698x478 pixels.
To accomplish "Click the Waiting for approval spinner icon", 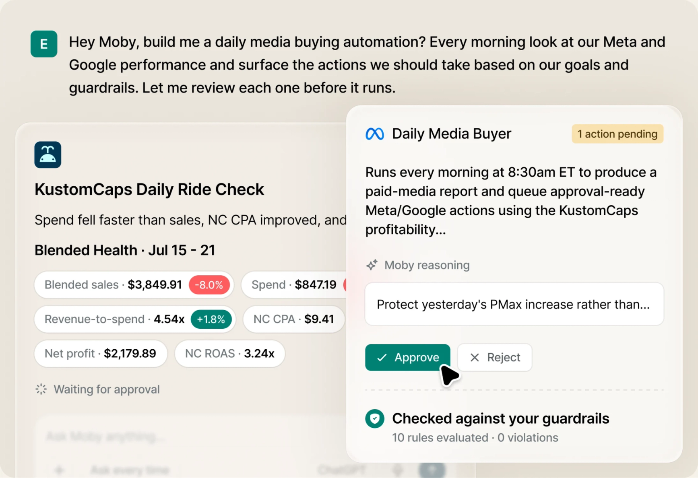I will tap(41, 389).
